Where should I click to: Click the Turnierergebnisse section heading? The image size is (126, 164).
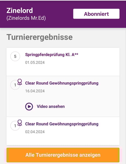(40, 37)
